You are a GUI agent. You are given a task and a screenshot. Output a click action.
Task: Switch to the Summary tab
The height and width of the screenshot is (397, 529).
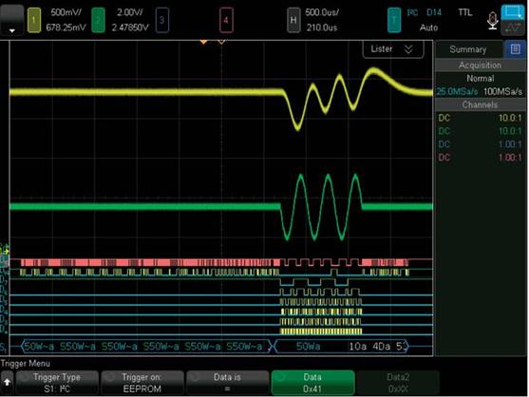[x=468, y=49]
